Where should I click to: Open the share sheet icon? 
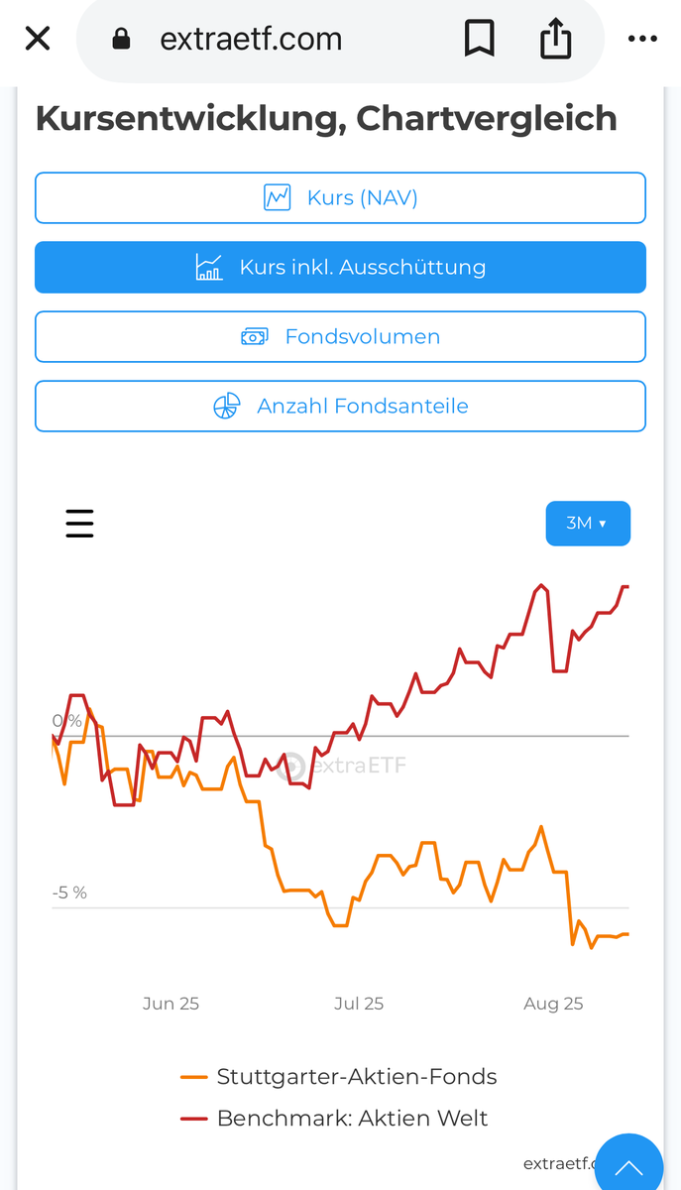[556, 39]
